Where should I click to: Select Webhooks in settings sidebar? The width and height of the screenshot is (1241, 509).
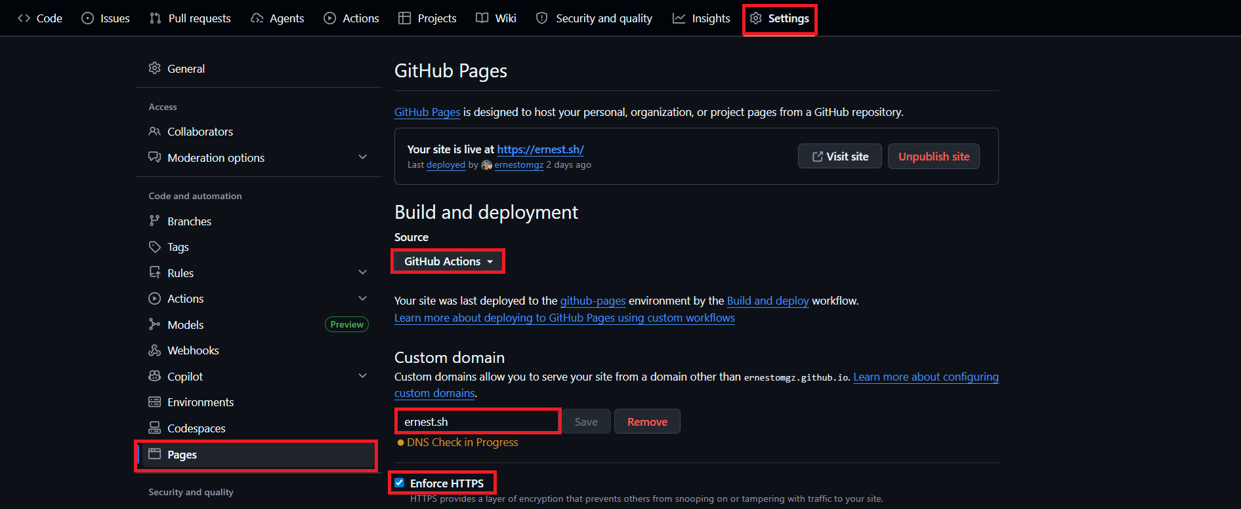[x=259, y=350]
